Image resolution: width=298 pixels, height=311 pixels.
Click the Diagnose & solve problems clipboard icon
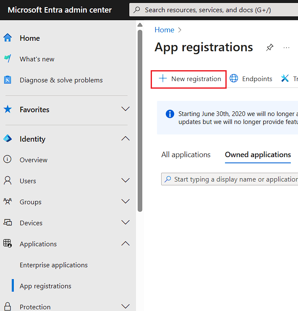click(8, 79)
